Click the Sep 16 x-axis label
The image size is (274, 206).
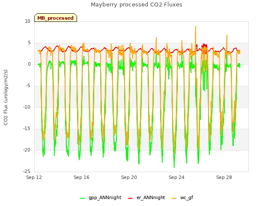81,177
